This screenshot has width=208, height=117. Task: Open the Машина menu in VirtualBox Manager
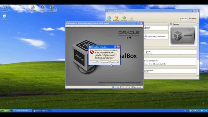coord(114,14)
